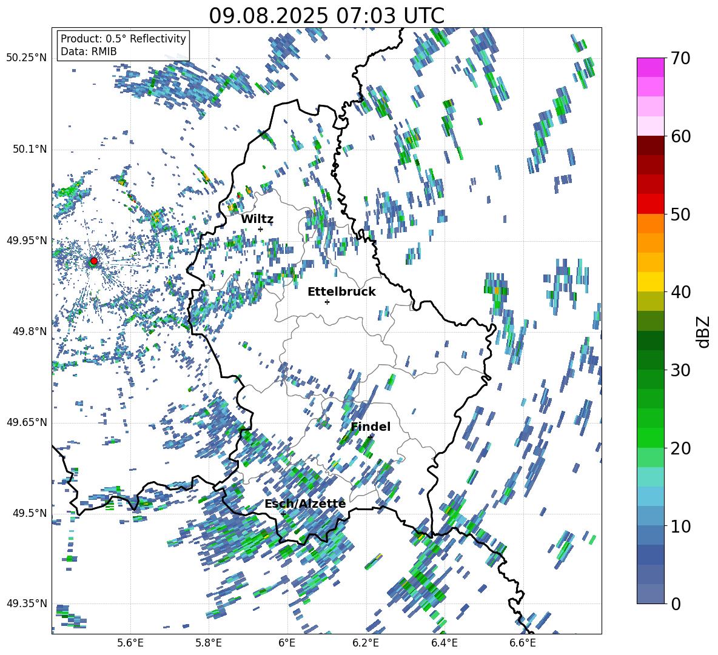Click the 49.5°N latitude label
This screenshot has height=655, width=718.
pyautogui.click(x=29, y=513)
